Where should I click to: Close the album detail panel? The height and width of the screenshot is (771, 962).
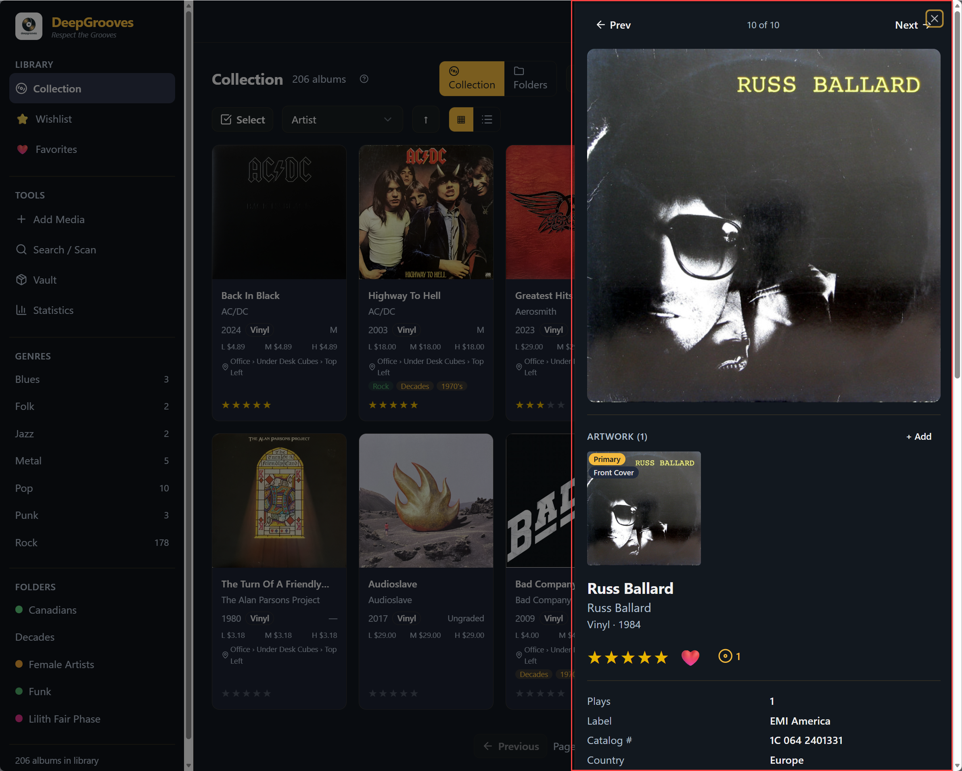coord(934,18)
